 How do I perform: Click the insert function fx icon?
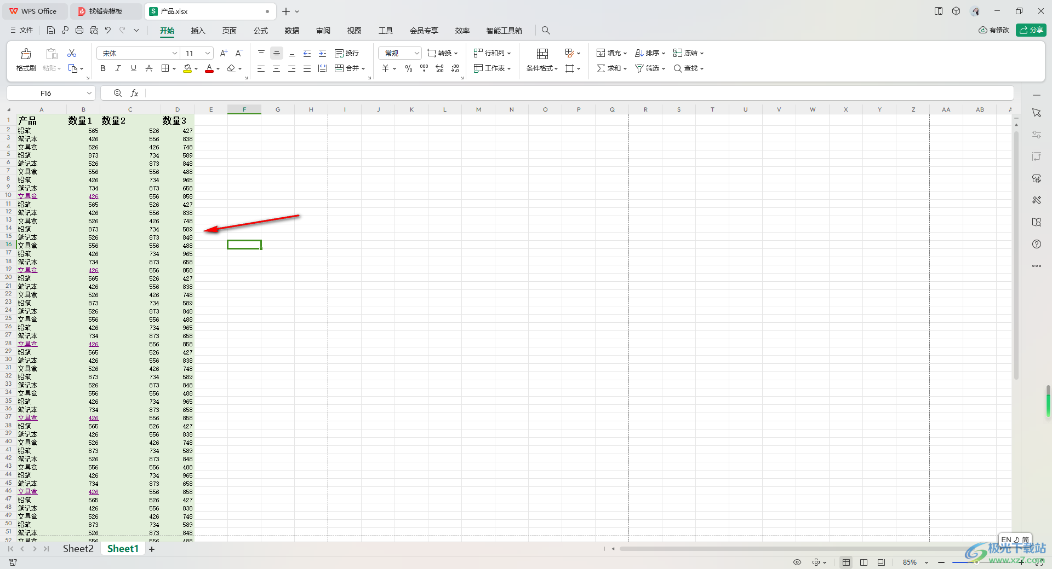134,94
